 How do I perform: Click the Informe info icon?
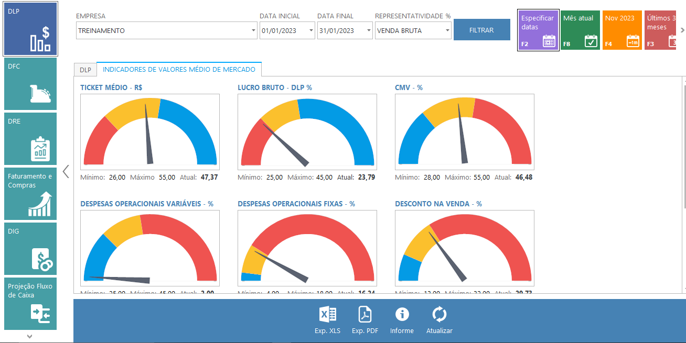pyautogui.click(x=402, y=320)
